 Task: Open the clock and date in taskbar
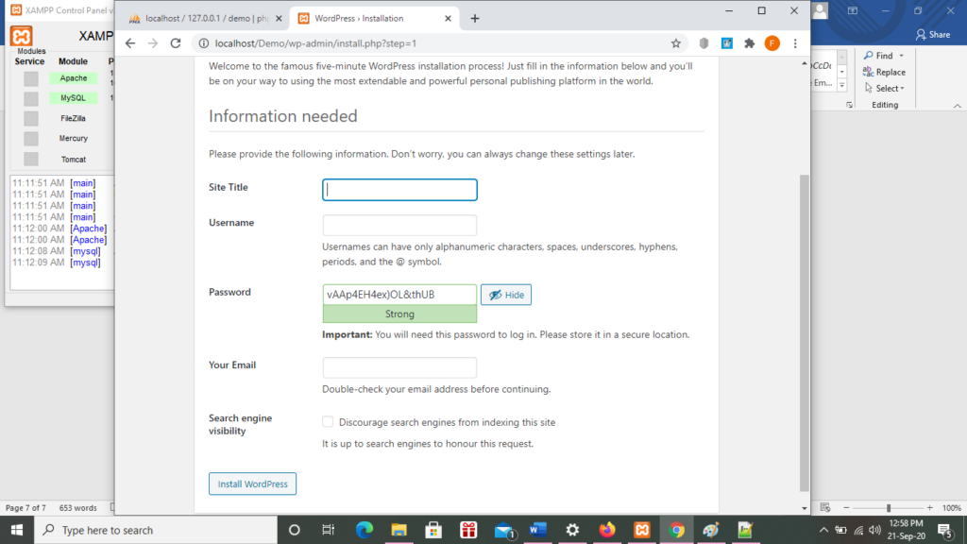(907, 530)
